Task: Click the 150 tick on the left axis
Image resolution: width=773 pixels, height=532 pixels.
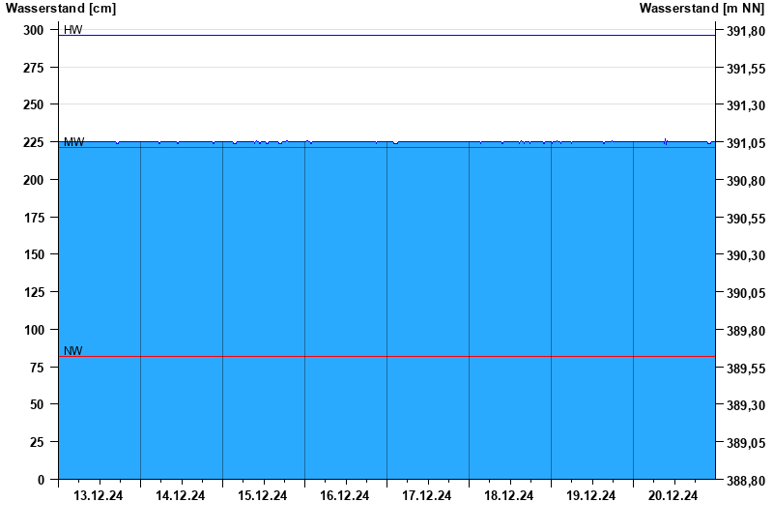Action: pyautogui.click(x=34, y=254)
